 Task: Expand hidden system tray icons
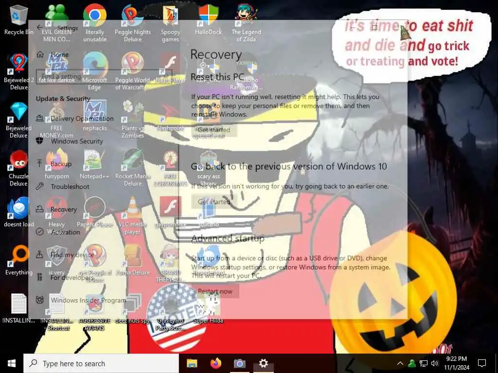pos(400,363)
